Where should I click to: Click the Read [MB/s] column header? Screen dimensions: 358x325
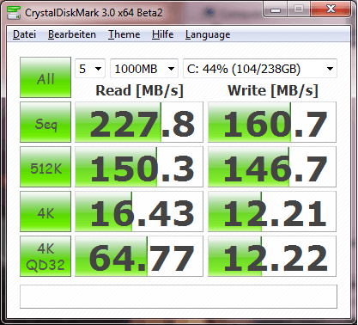click(x=139, y=90)
